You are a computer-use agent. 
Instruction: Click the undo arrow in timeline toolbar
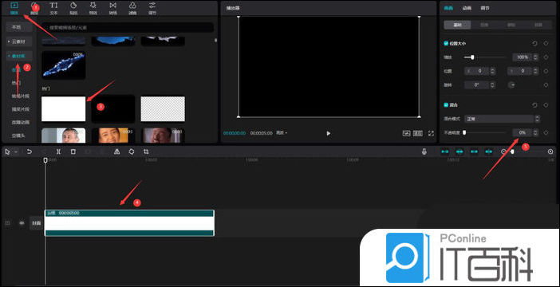point(30,151)
